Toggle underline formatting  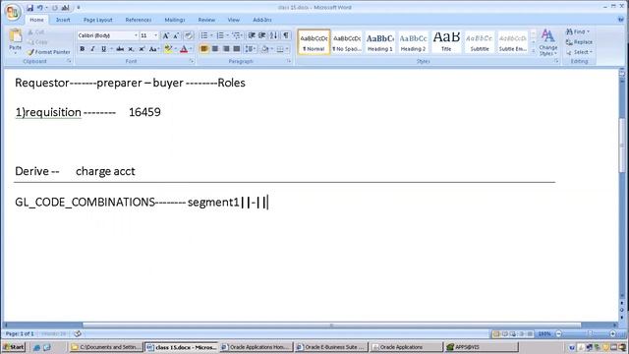click(x=103, y=49)
